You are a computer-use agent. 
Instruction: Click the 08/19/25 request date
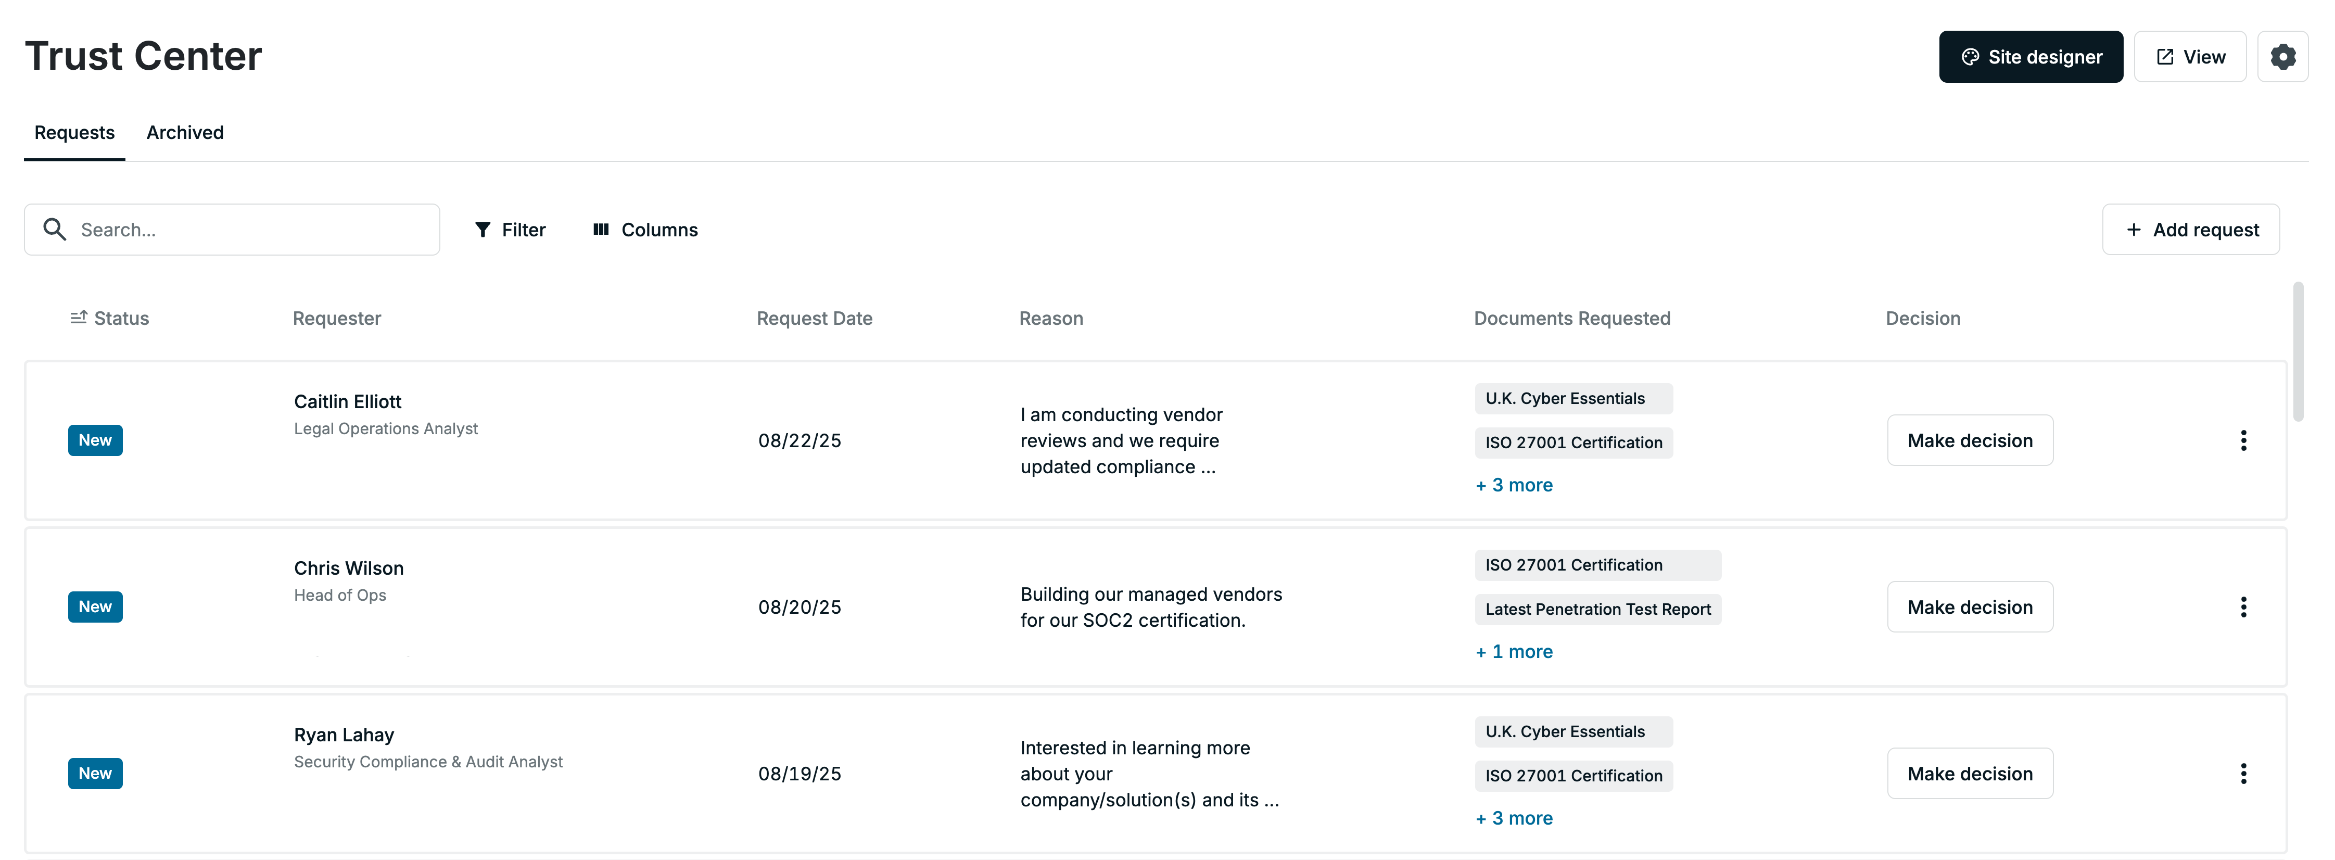click(x=800, y=775)
